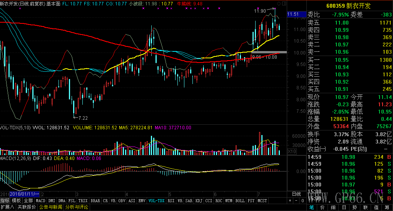This screenshot has height=211, width=393.
Task: Click the 分析与评论 analysis link
Action: pos(77,207)
